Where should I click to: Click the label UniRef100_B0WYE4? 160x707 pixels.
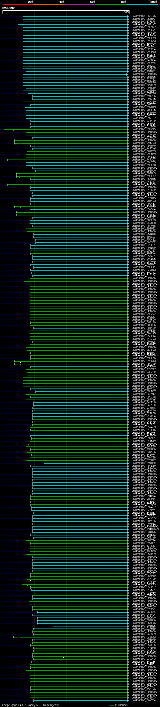tap(143, 700)
